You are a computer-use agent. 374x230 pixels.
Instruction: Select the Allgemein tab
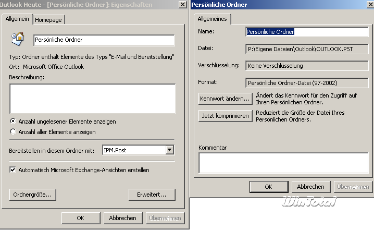18,19
